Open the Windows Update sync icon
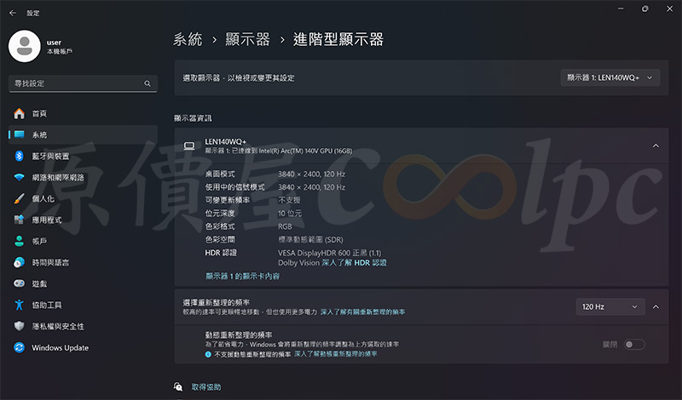682x400 pixels. 19,347
